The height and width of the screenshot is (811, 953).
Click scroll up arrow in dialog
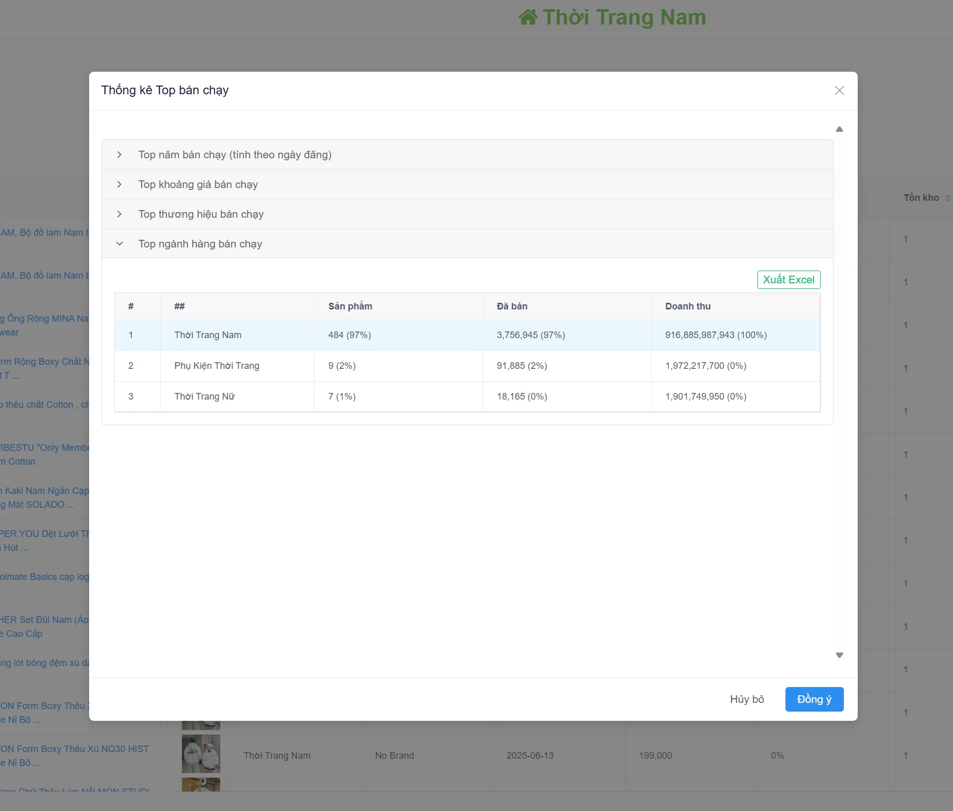839,129
